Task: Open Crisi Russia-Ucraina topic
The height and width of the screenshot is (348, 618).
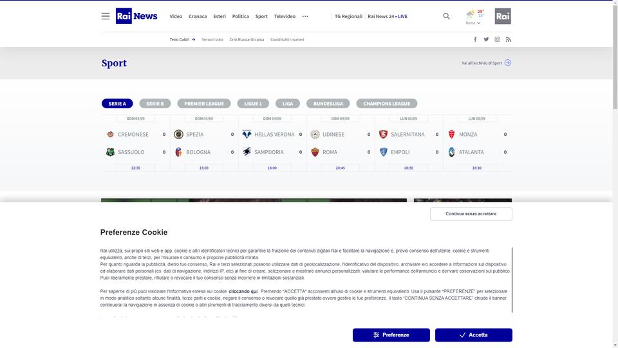Action: (x=247, y=39)
